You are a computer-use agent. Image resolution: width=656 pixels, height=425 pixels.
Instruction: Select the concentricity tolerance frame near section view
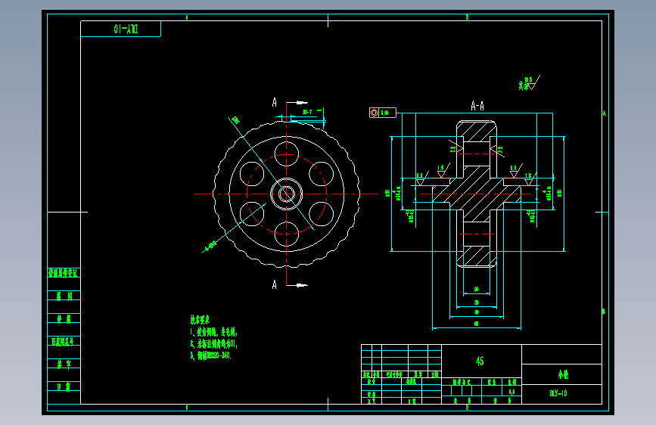pos(382,113)
